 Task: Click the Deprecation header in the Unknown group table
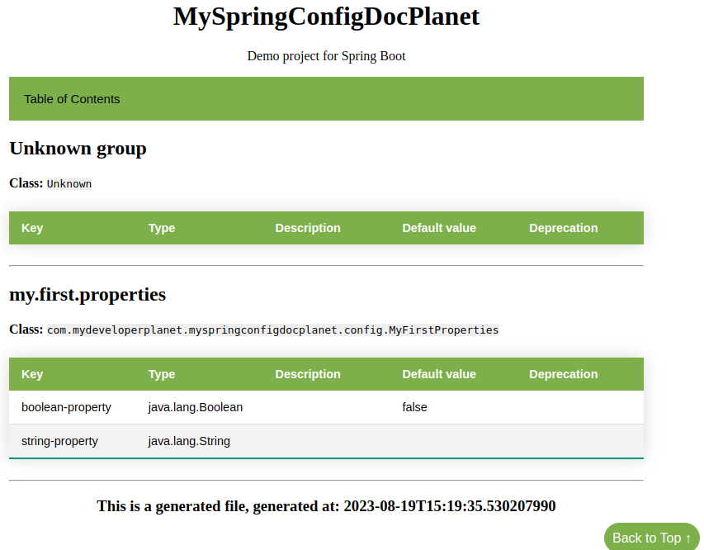click(564, 228)
